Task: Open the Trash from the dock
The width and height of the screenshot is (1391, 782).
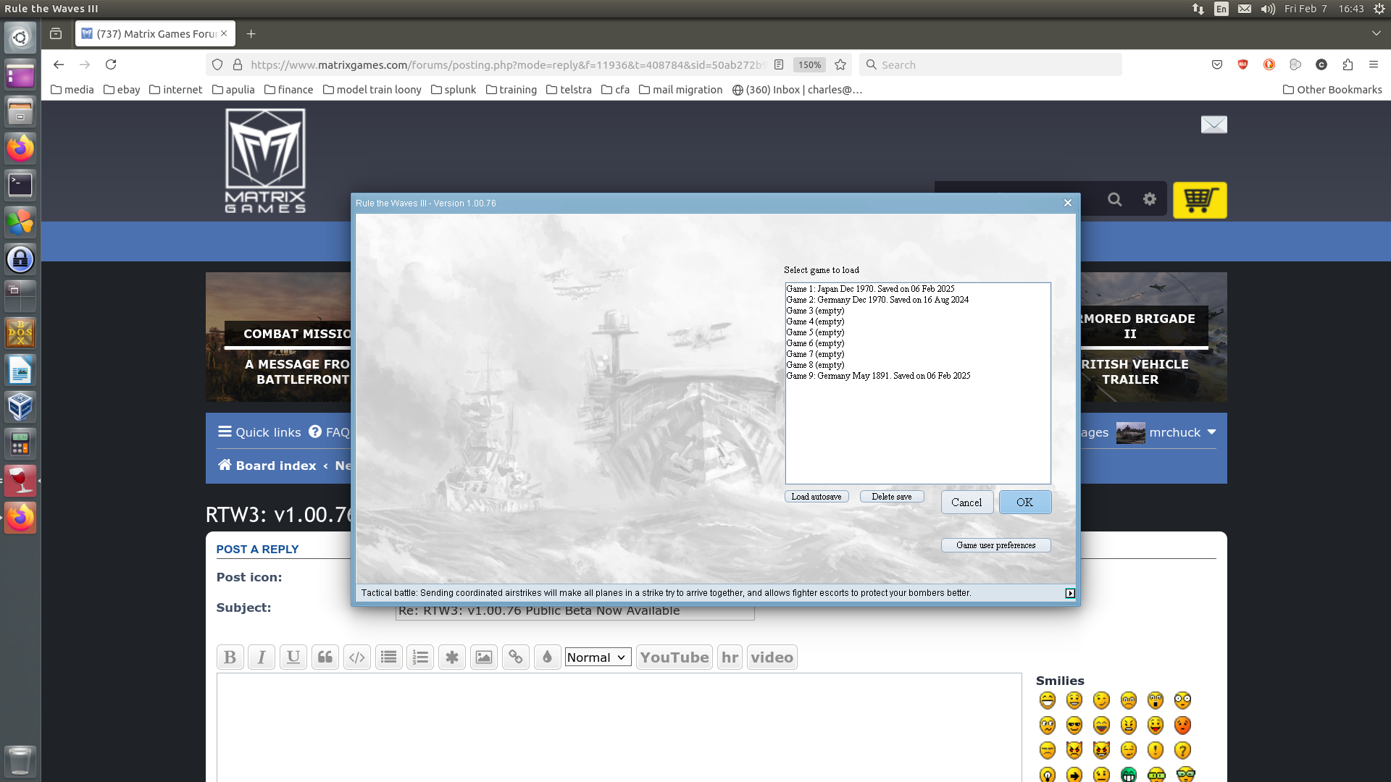Action: pos(20,761)
